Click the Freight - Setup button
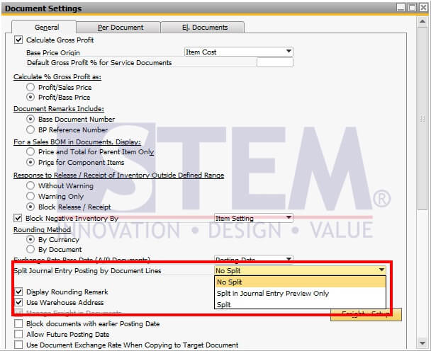 point(366,314)
